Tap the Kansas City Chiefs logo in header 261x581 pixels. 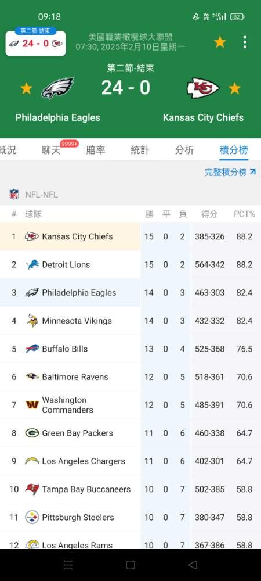point(203,88)
